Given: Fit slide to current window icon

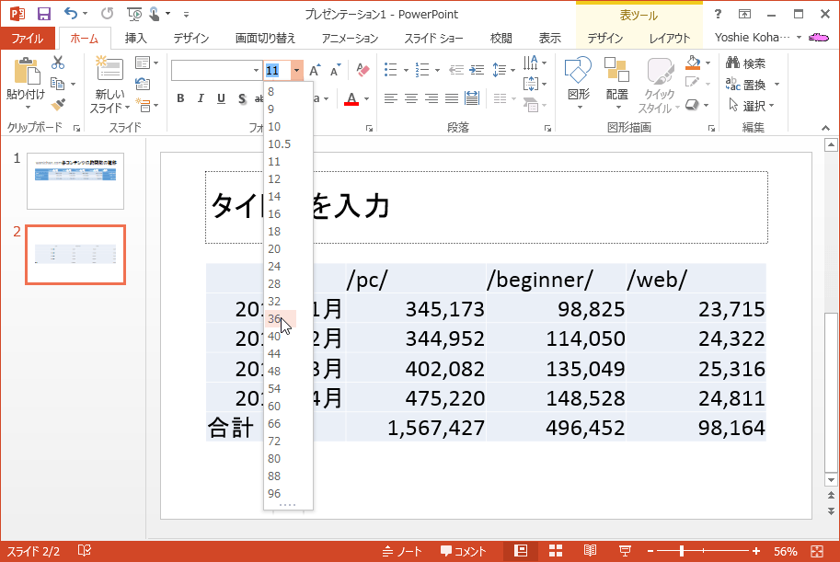Looking at the screenshot, I should point(817,551).
